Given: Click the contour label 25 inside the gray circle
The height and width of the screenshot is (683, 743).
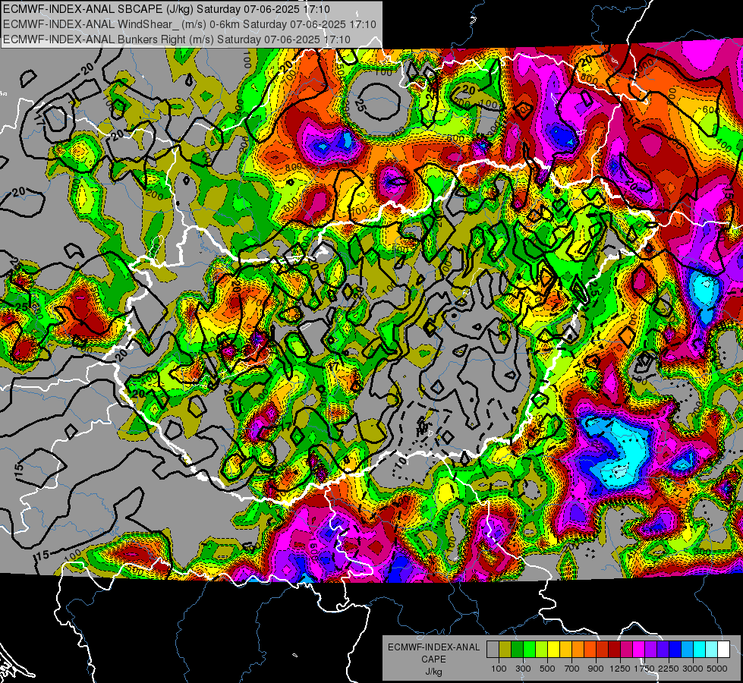Looking at the screenshot, I should pyautogui.click(x=360, y=107).
